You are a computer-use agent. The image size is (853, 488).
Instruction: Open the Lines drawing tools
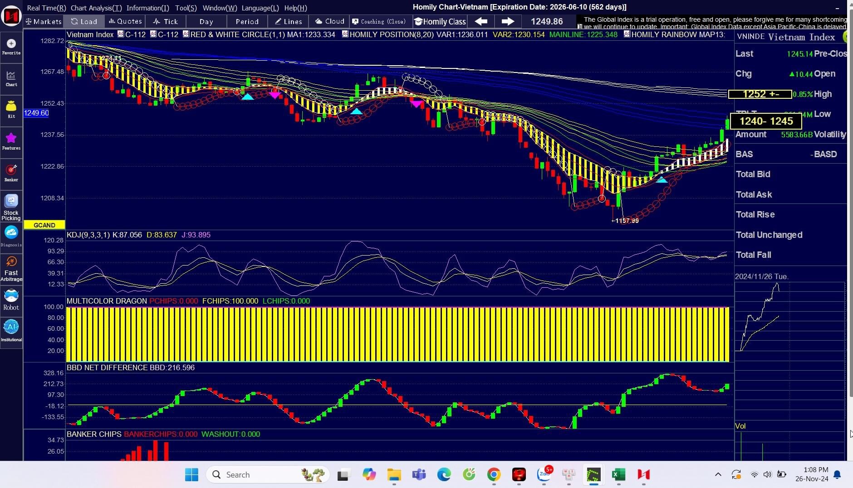pos(288,21)
